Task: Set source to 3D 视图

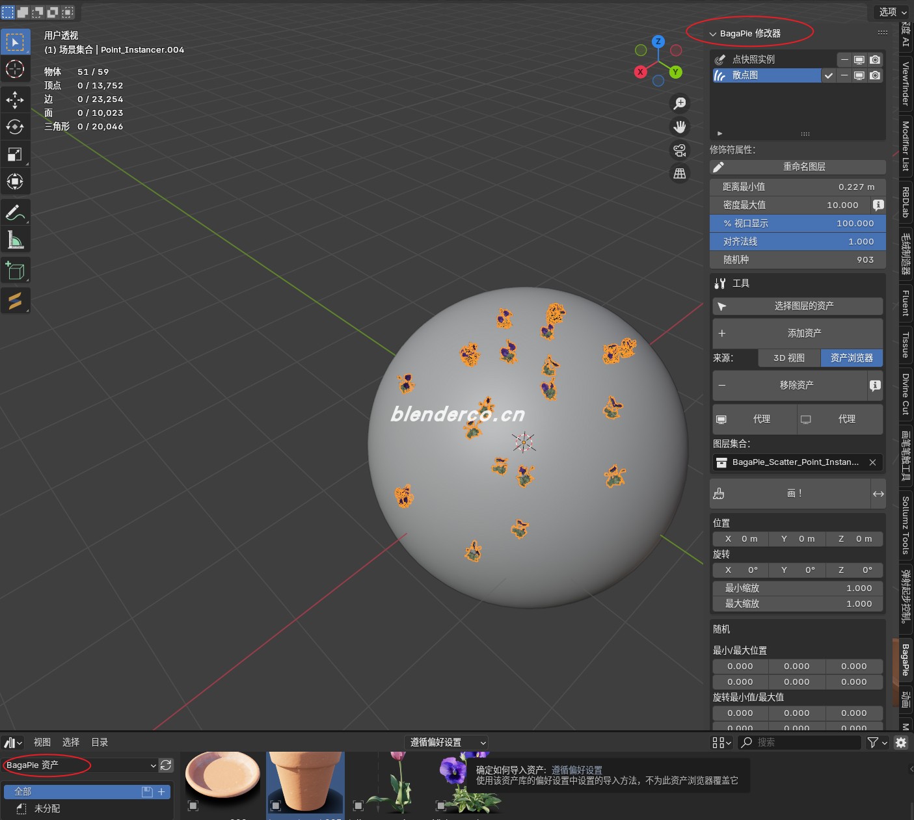Action: pyautogui.click(x=789, y=358)
